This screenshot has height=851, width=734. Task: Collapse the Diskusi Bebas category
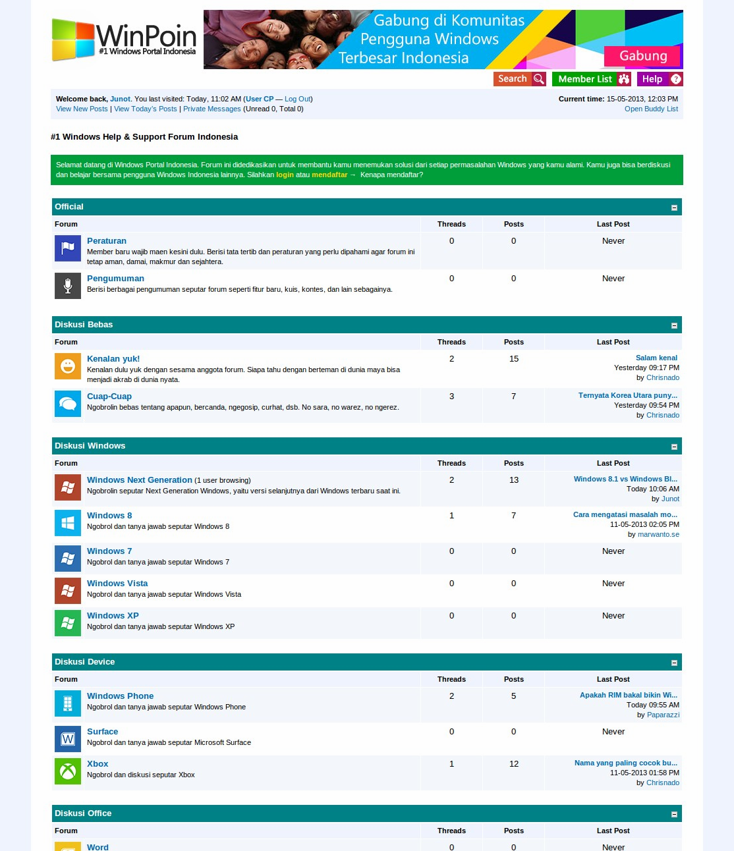674,325
